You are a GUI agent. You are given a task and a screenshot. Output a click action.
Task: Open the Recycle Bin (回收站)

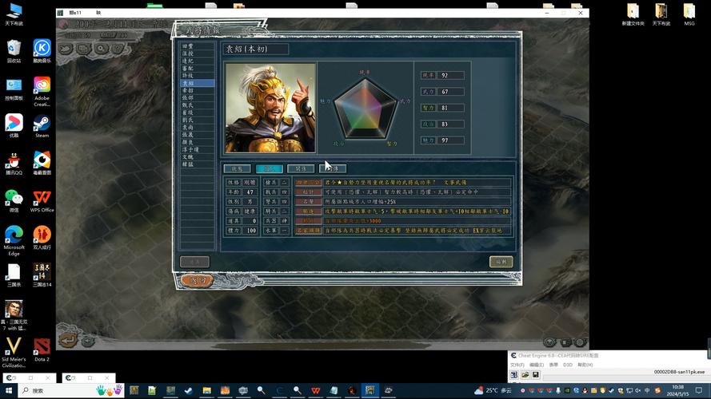[x=14, y=50]
